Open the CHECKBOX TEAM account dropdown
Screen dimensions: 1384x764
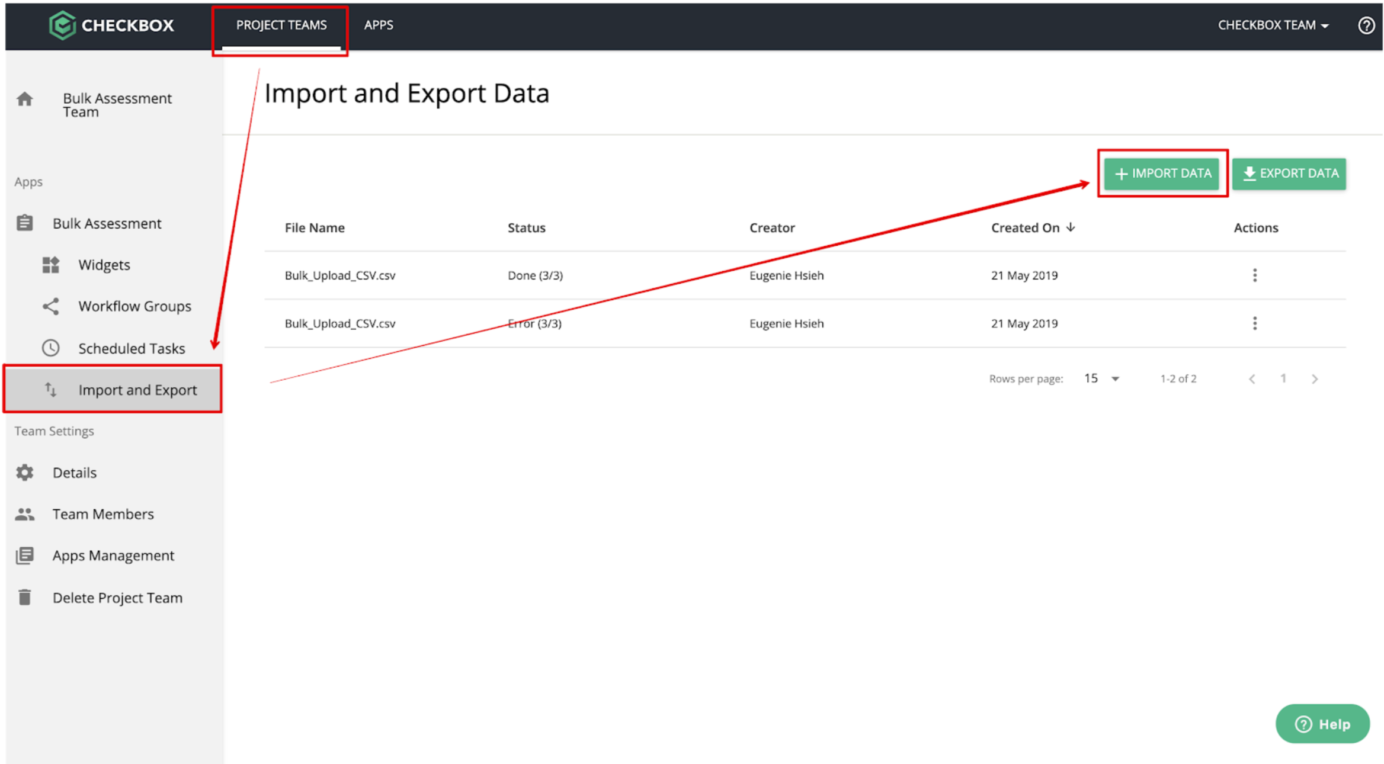1273,25
